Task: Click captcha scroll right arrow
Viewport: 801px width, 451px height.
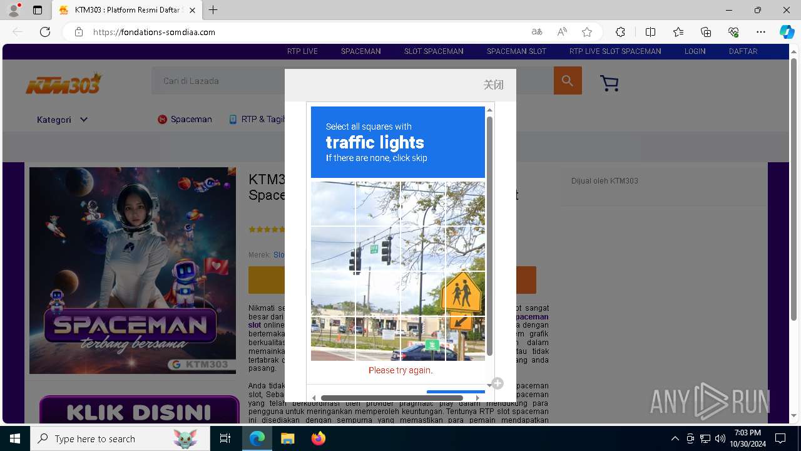Action: [477, 398]
